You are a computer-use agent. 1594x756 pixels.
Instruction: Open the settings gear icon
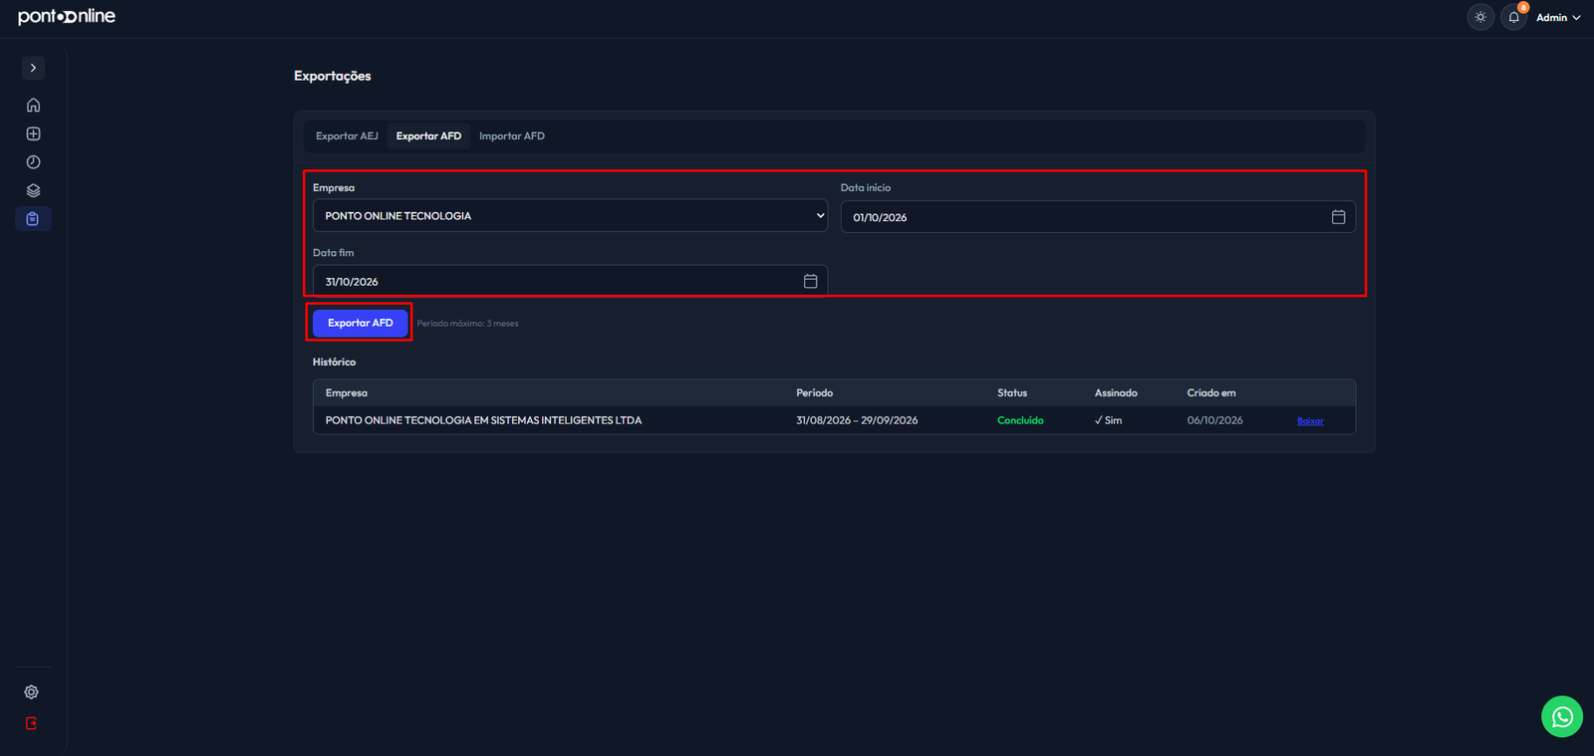click(x=32, y=692)
